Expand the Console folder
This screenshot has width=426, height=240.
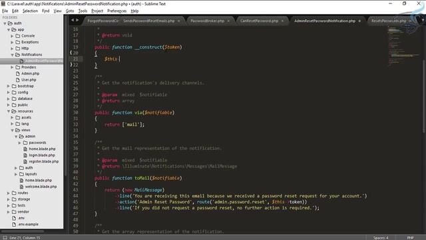[x=12, y=36]
